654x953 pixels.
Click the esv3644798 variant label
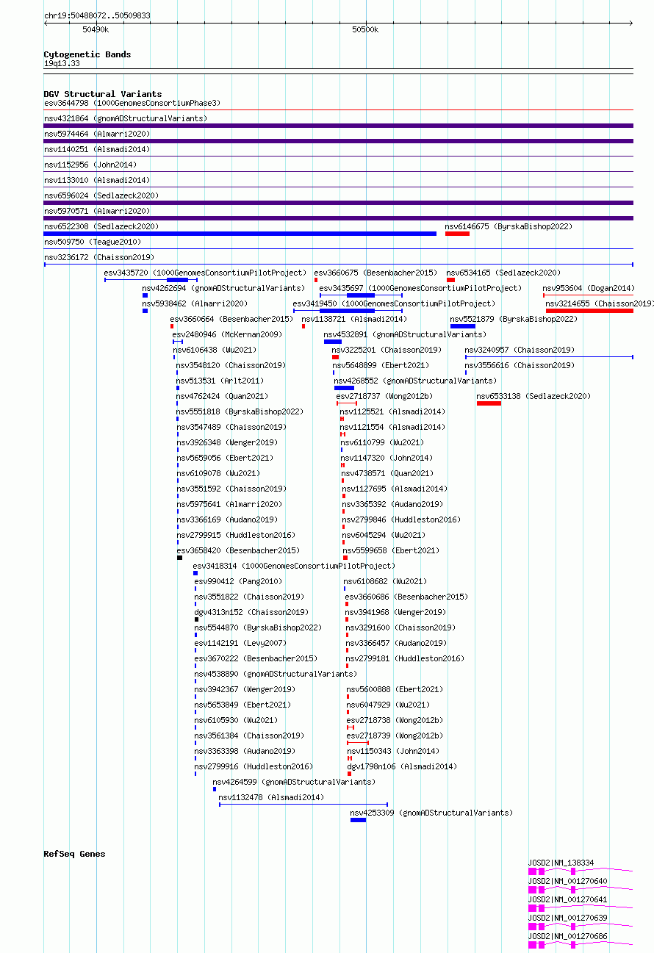pyautogui.click(x=132, y=103)
